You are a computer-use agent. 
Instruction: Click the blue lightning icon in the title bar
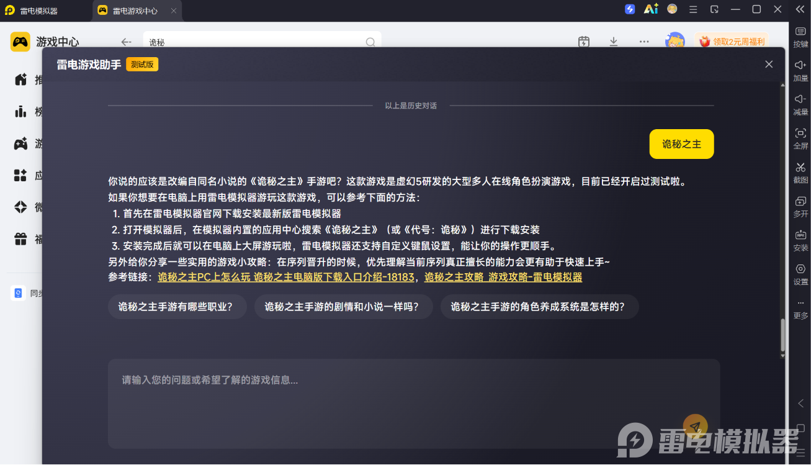(x=630, y=9)
